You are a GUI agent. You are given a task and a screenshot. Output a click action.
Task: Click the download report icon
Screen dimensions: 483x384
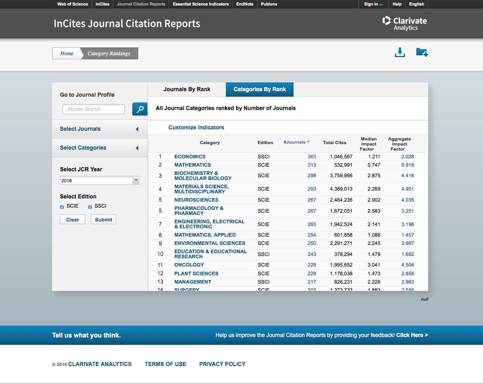pyautogui.click(x=400, y=52)
